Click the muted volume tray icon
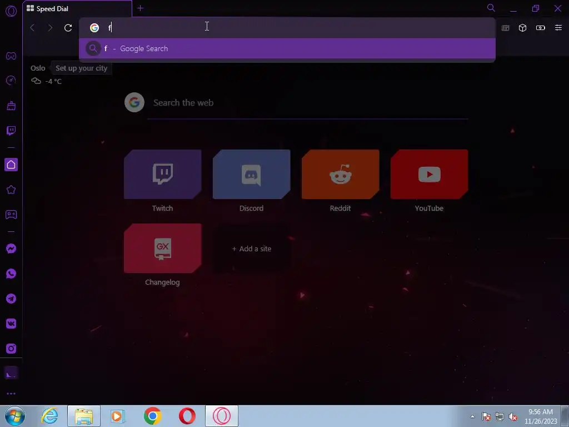569x427 pixels. point(513,416)
